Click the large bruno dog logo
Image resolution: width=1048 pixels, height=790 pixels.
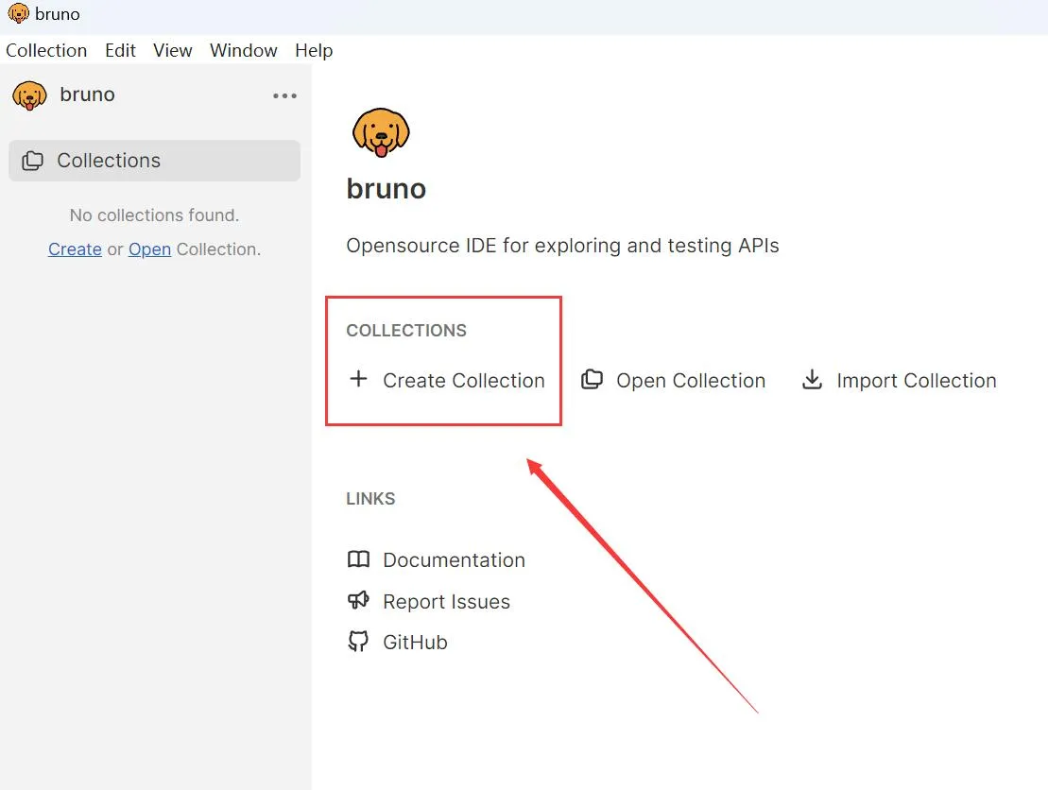381,132
